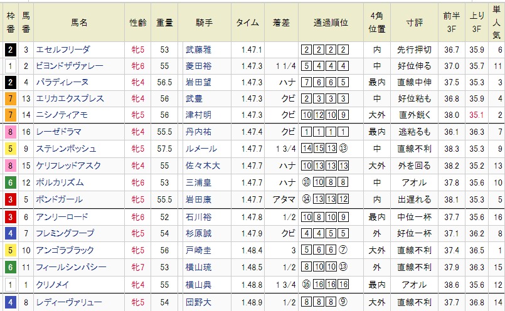
Task: Click the 馬名 column header
Action: [x=79, y=22]
